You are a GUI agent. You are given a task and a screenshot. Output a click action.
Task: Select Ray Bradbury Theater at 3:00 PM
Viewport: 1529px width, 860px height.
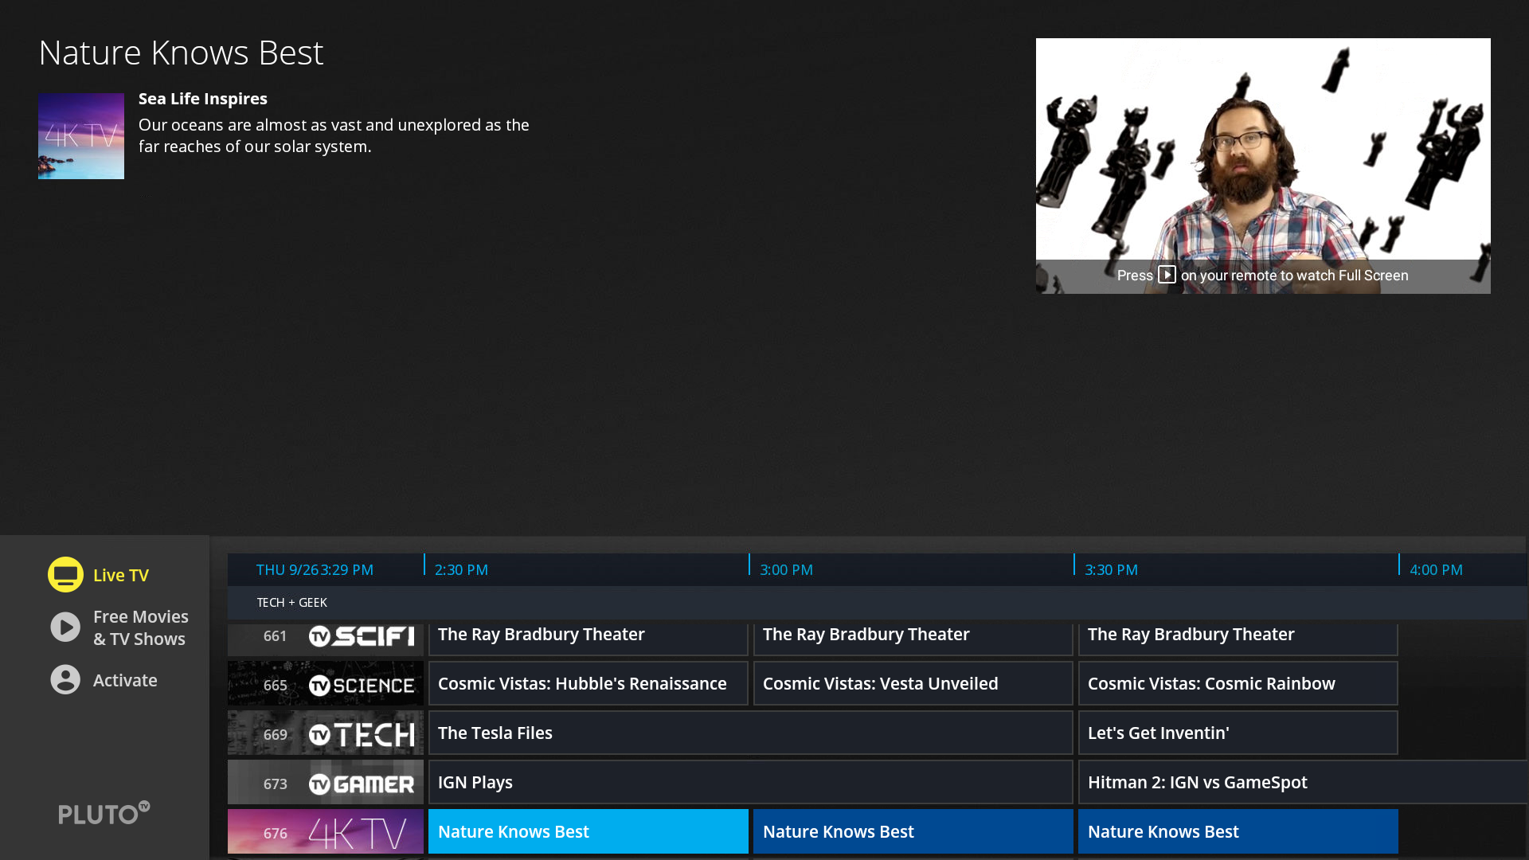coord(913,639)
